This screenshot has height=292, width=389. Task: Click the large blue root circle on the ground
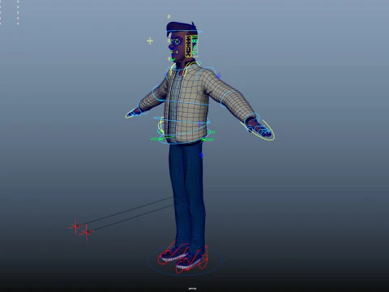(x=186, y=261)
